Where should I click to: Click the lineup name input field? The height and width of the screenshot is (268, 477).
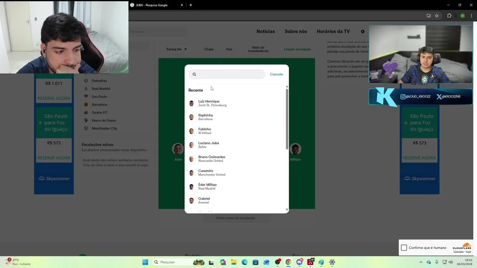click(236, 218)
